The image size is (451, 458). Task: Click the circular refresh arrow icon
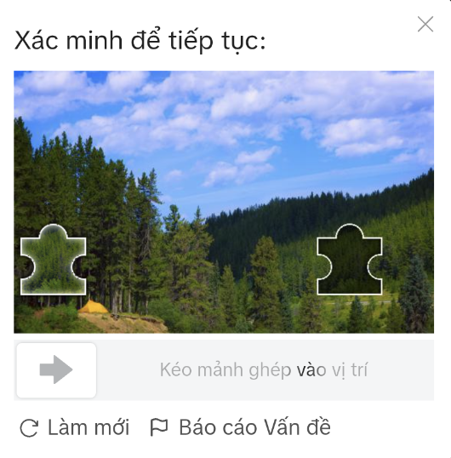[x=29, y=428]
